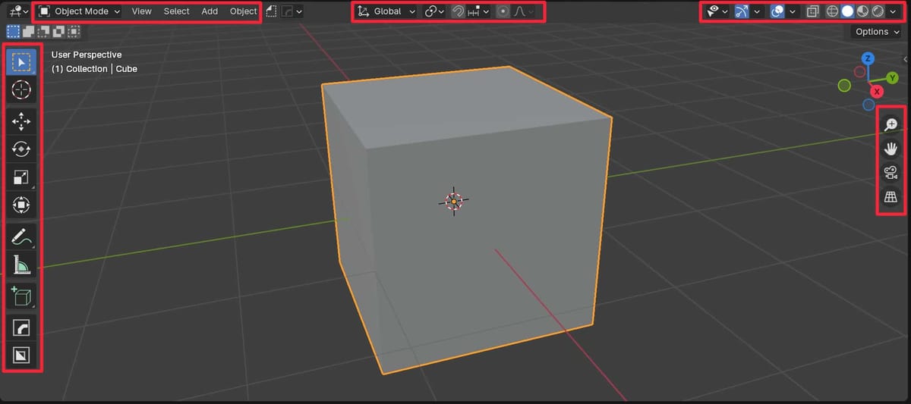Screen dimensions: 911x404
Task: Click the 3D cursor at cube center
Action: coord(454,201)
